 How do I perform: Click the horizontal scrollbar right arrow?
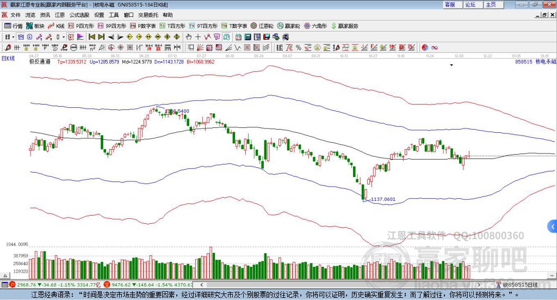pyautogui.click(x=479, y=285)
